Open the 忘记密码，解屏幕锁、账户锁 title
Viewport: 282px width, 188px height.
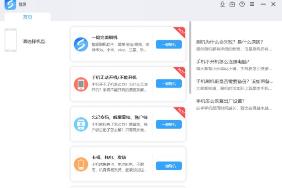120,117
